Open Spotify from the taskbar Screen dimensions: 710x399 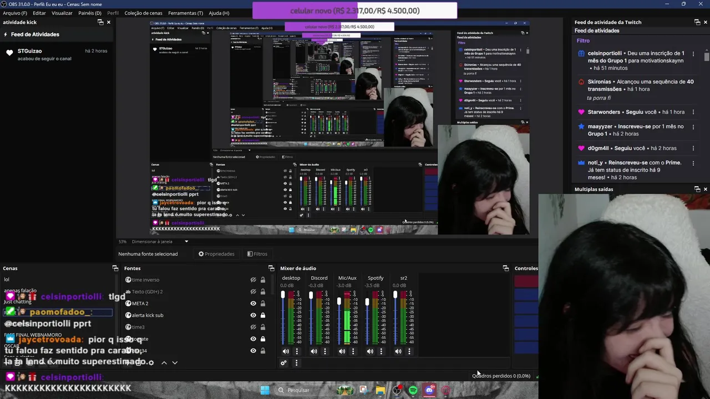click(413, 390)
